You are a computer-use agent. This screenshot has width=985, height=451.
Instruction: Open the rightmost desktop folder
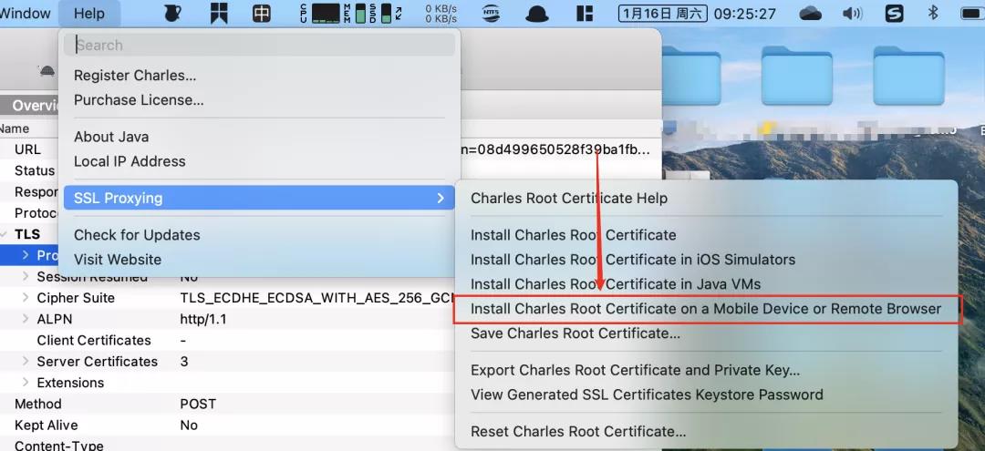pos(908,76)
